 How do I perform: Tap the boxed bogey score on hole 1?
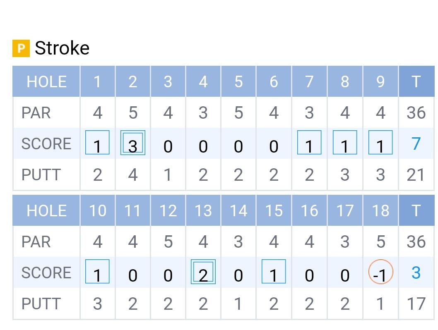[x=97, y=143]
